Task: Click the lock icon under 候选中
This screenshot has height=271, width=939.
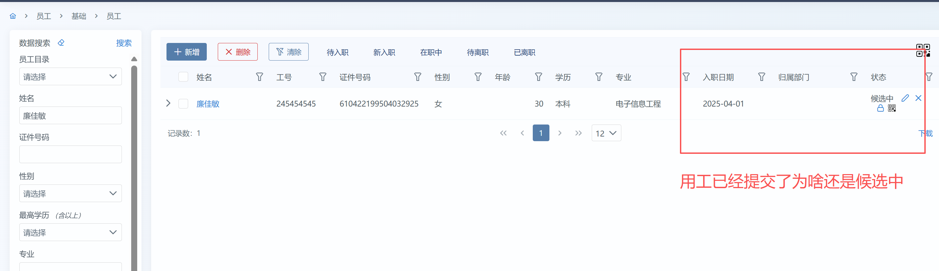Action: pos(880,108)
